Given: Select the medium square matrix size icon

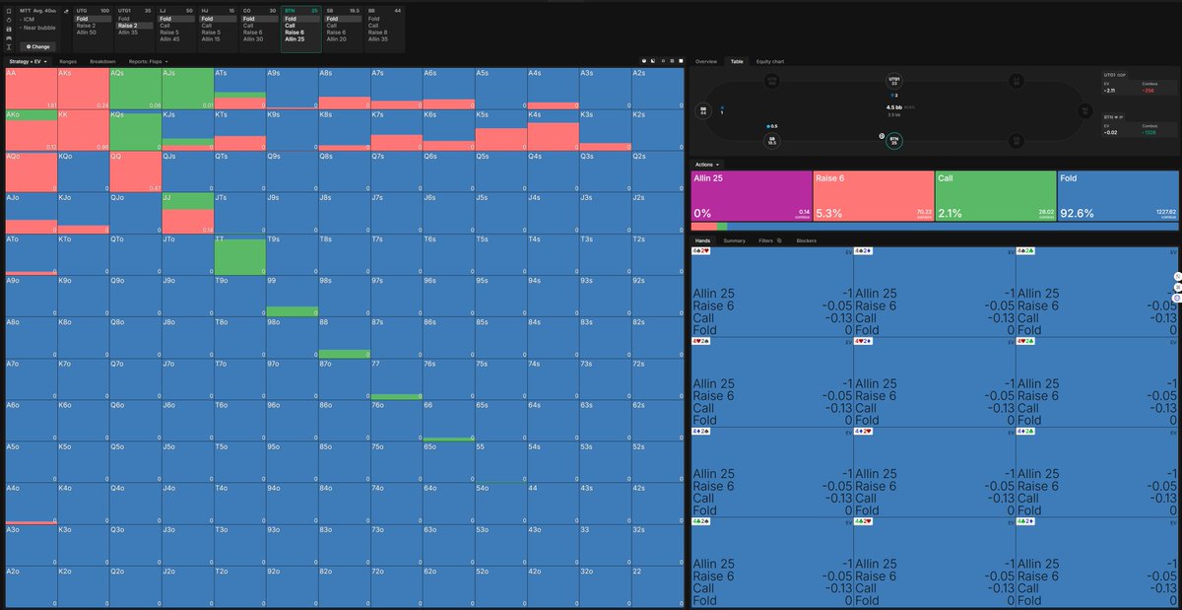Looking at the screenshot, I should 670,61.
